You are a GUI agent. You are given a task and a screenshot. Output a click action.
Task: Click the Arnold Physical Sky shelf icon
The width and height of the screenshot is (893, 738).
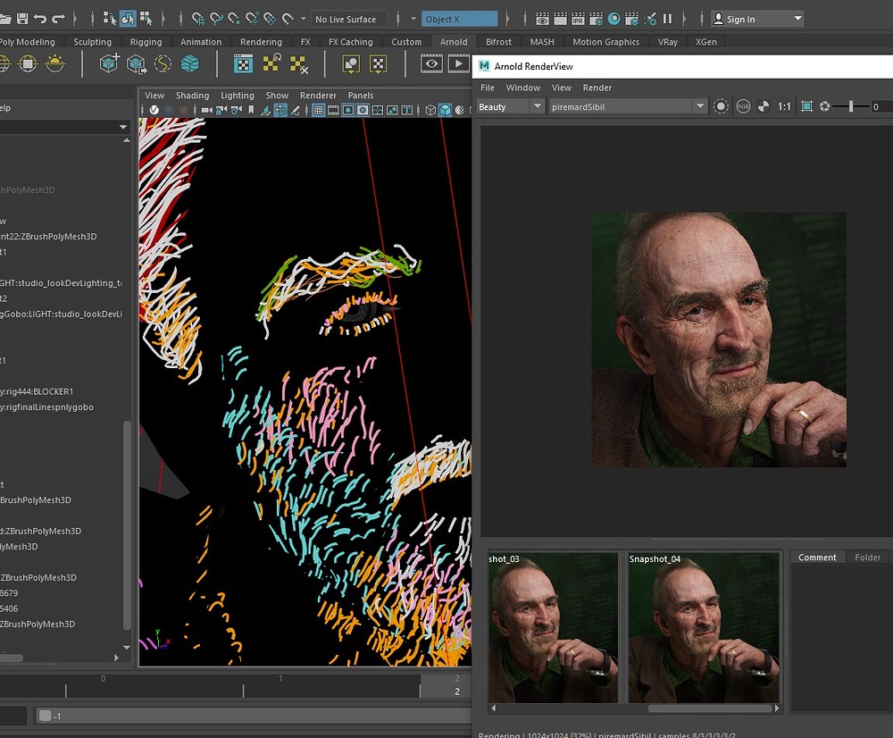point(55,63)
